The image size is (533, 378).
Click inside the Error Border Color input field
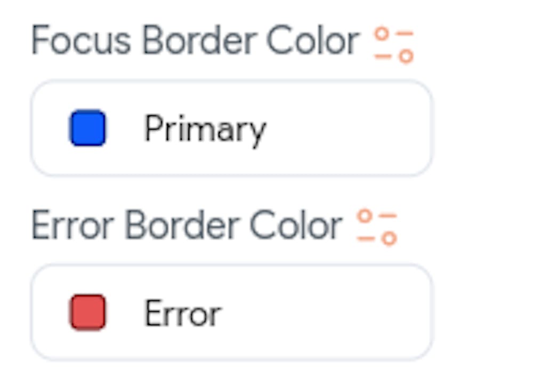point(232,312)
